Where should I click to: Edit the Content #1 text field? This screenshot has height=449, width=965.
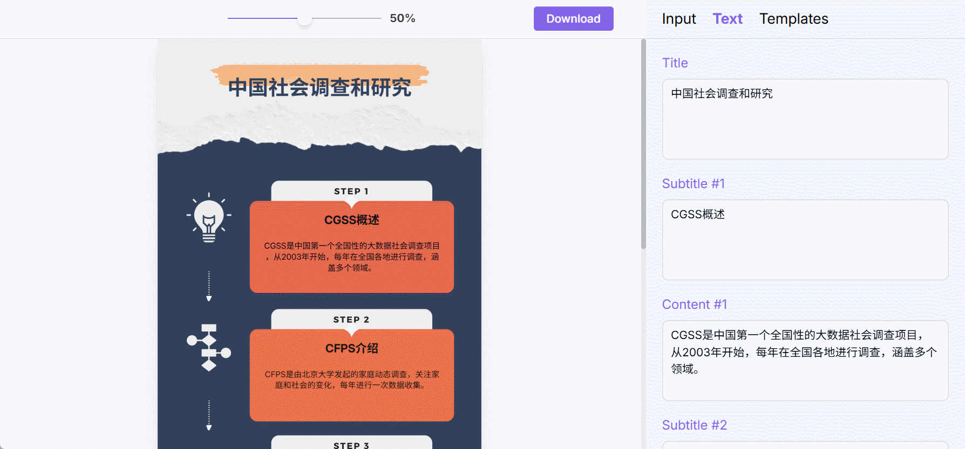pyautogui.click(x=805, y=361)
